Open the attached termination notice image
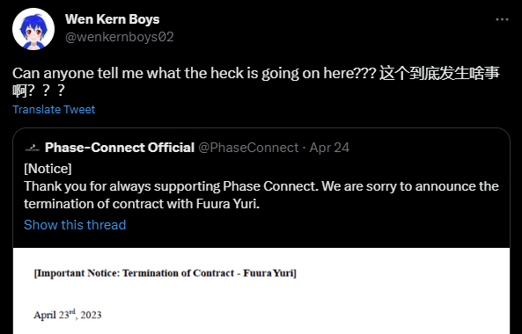The width and height of the screenshot is (522, 334). pos(261,291)
